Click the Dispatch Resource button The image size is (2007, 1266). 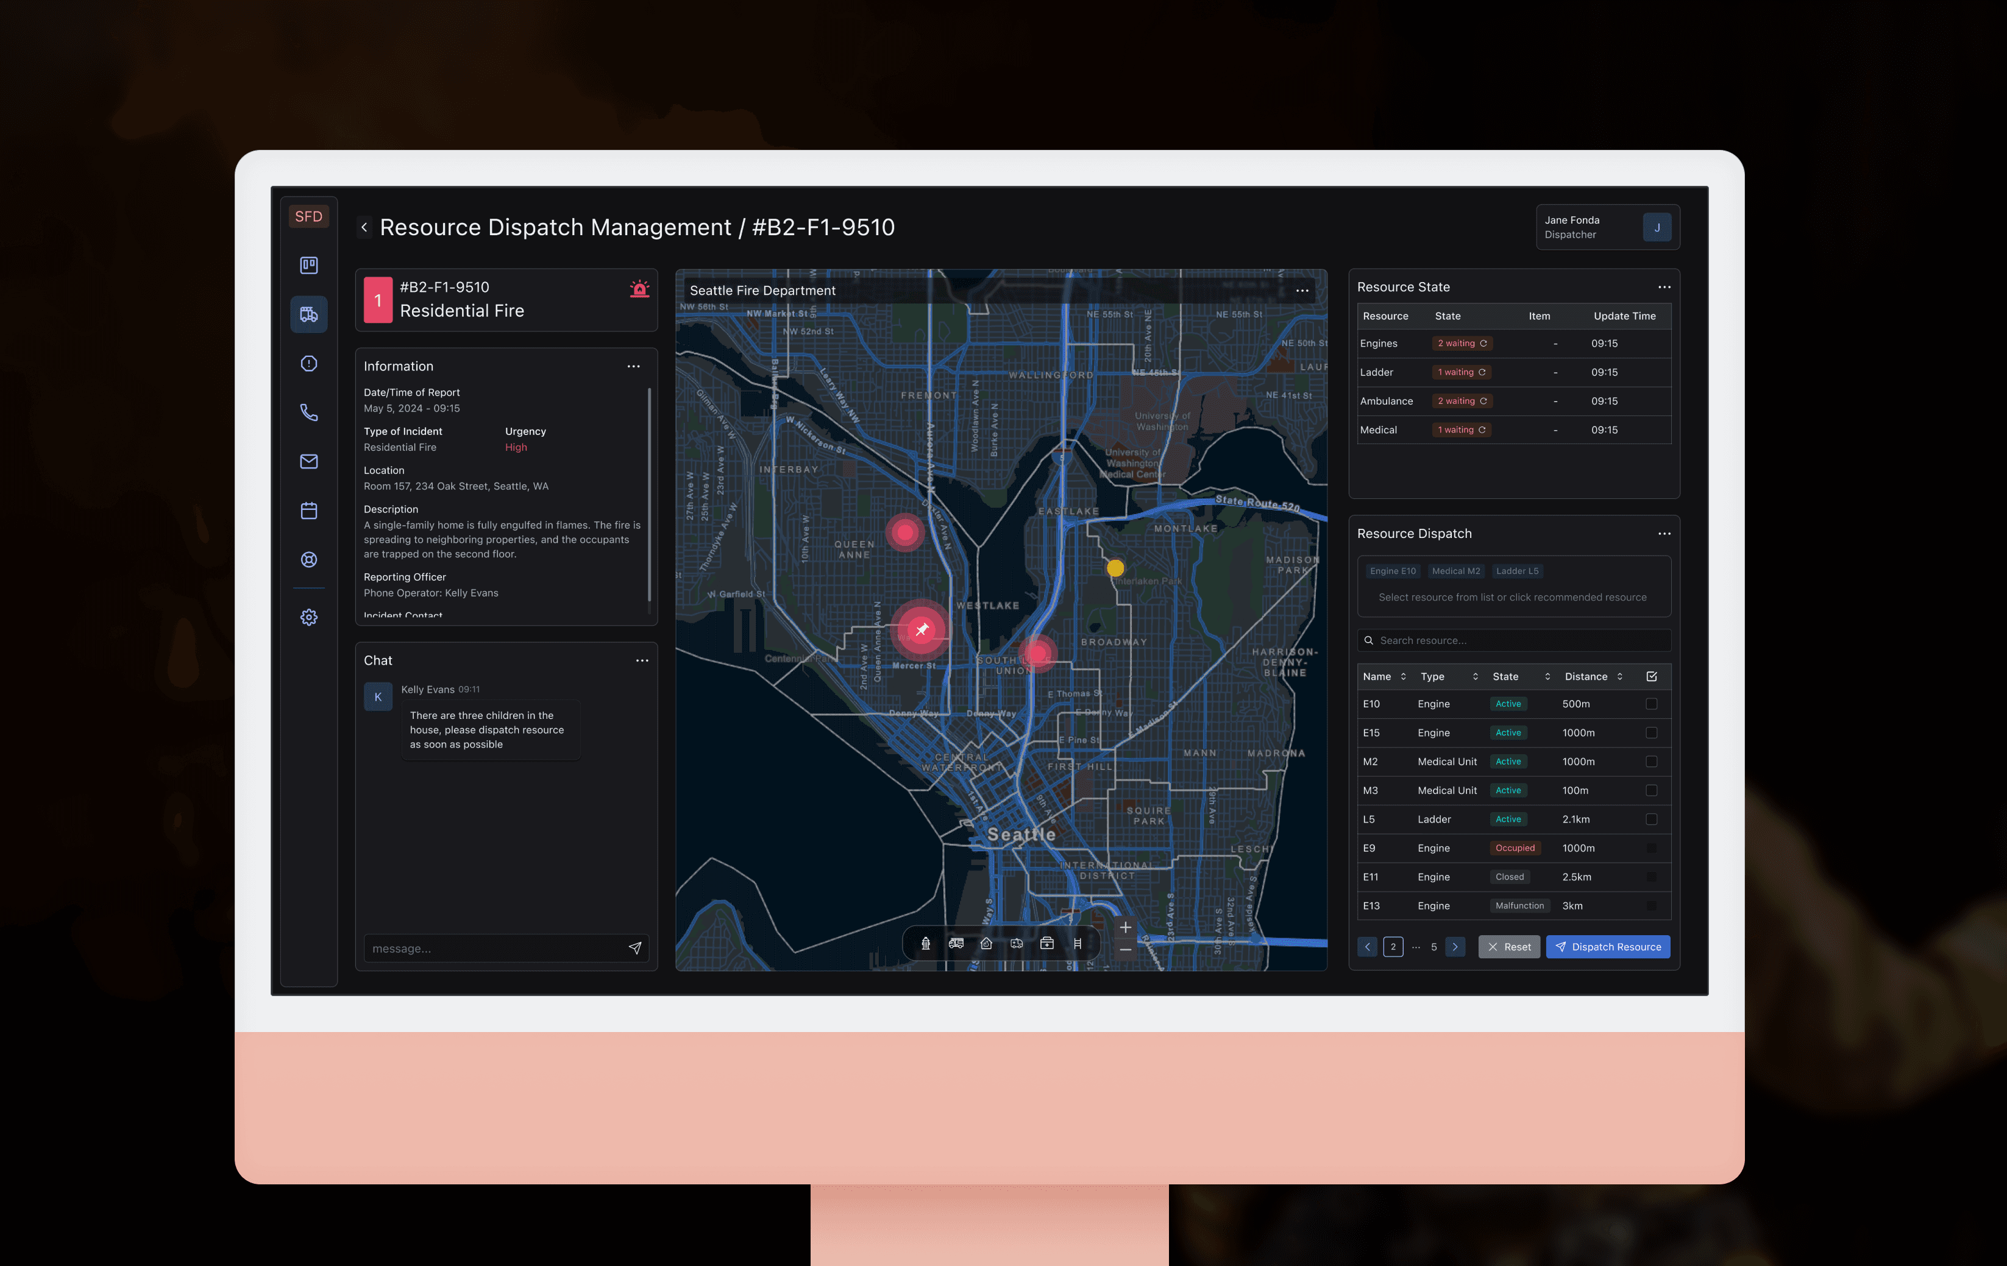click(1608, 947)
